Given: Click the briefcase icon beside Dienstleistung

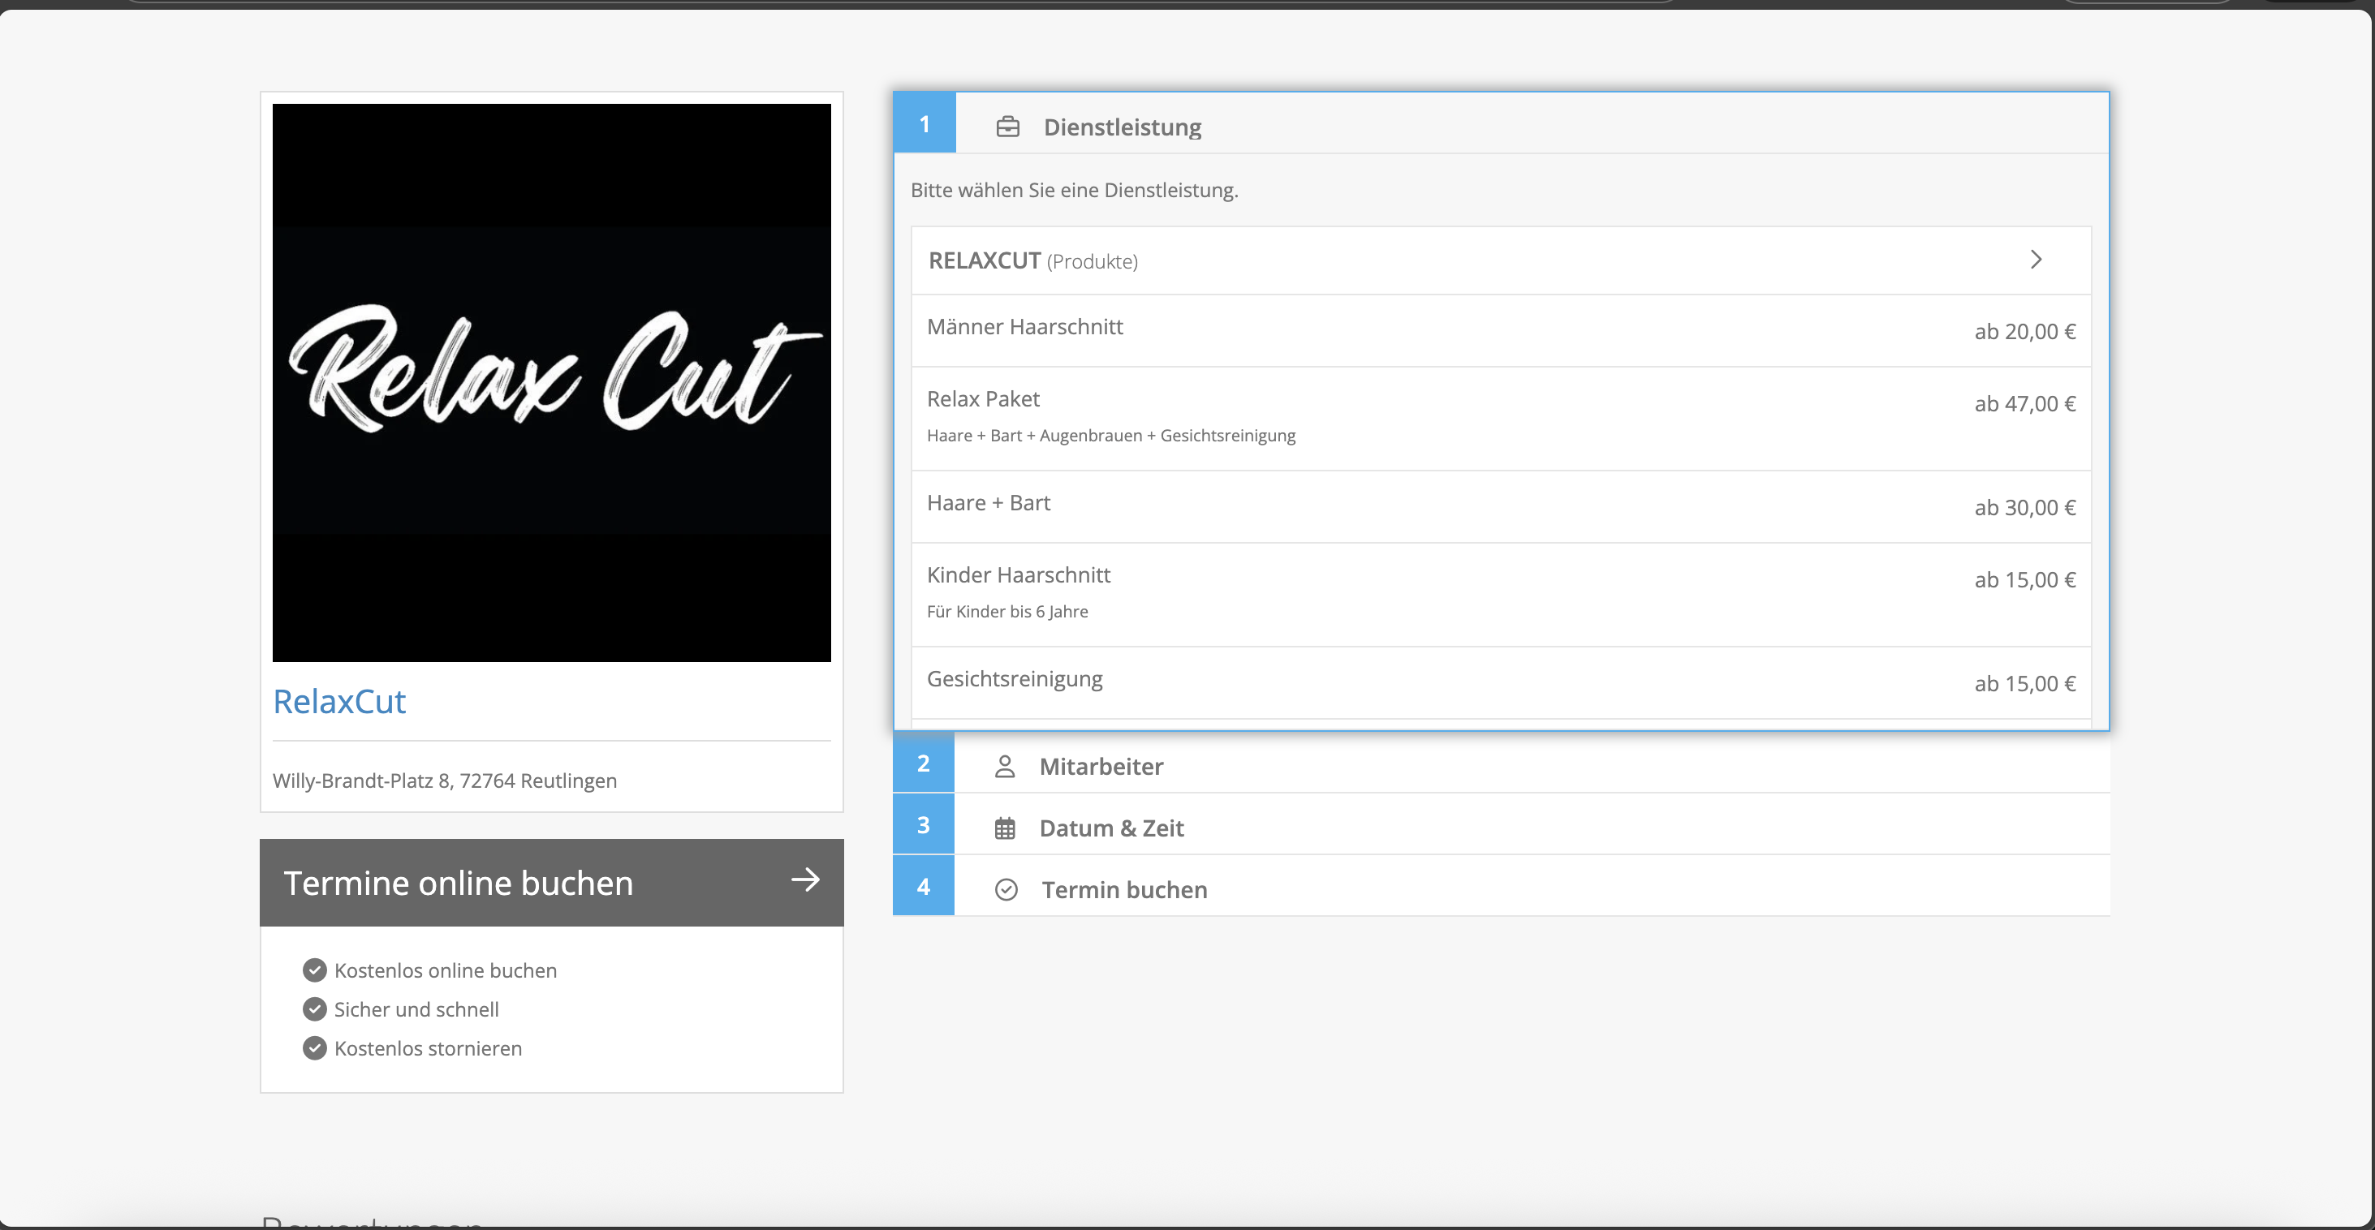Looking at the screenshot, I should (x=1008, y=127).
